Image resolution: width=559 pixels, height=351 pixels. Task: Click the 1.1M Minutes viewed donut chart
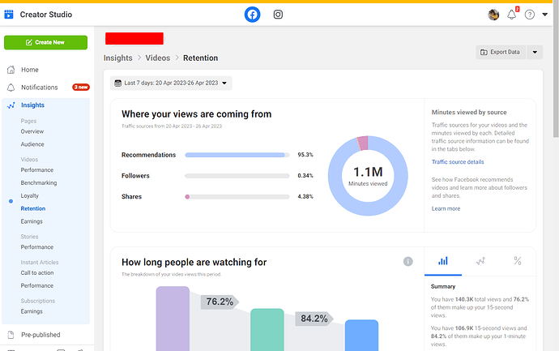[x=368, y=176]
